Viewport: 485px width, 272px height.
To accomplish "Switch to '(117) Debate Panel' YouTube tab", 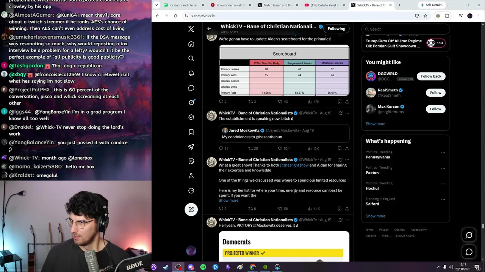I will tap(324, 5).
